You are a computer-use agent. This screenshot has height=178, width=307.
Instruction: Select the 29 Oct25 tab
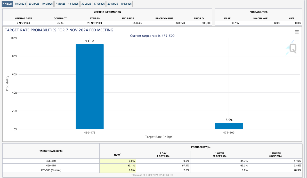pyautogui.click(x=112, y=4)
